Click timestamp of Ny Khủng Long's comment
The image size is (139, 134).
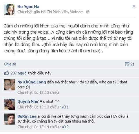[38, 92]
